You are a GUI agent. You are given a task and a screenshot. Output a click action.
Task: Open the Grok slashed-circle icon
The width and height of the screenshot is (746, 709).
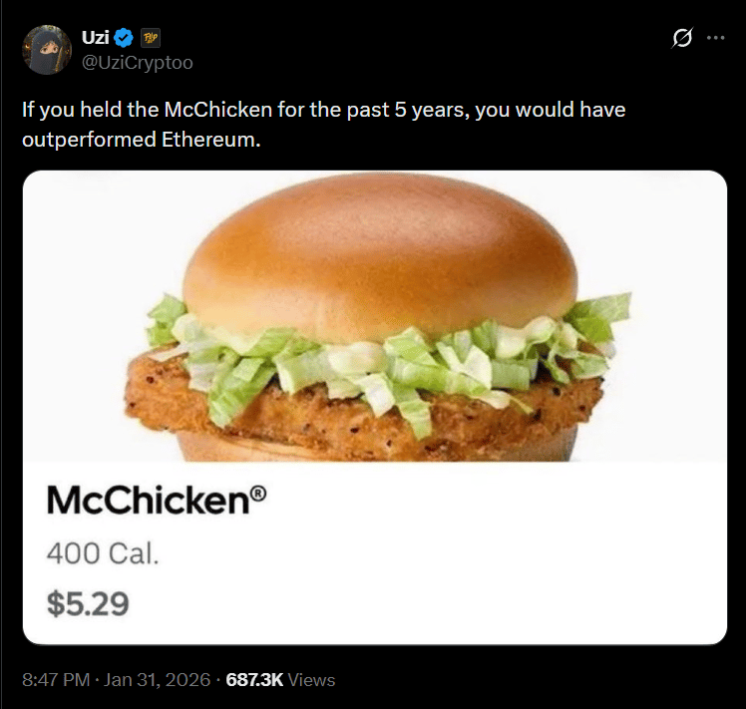682,38
